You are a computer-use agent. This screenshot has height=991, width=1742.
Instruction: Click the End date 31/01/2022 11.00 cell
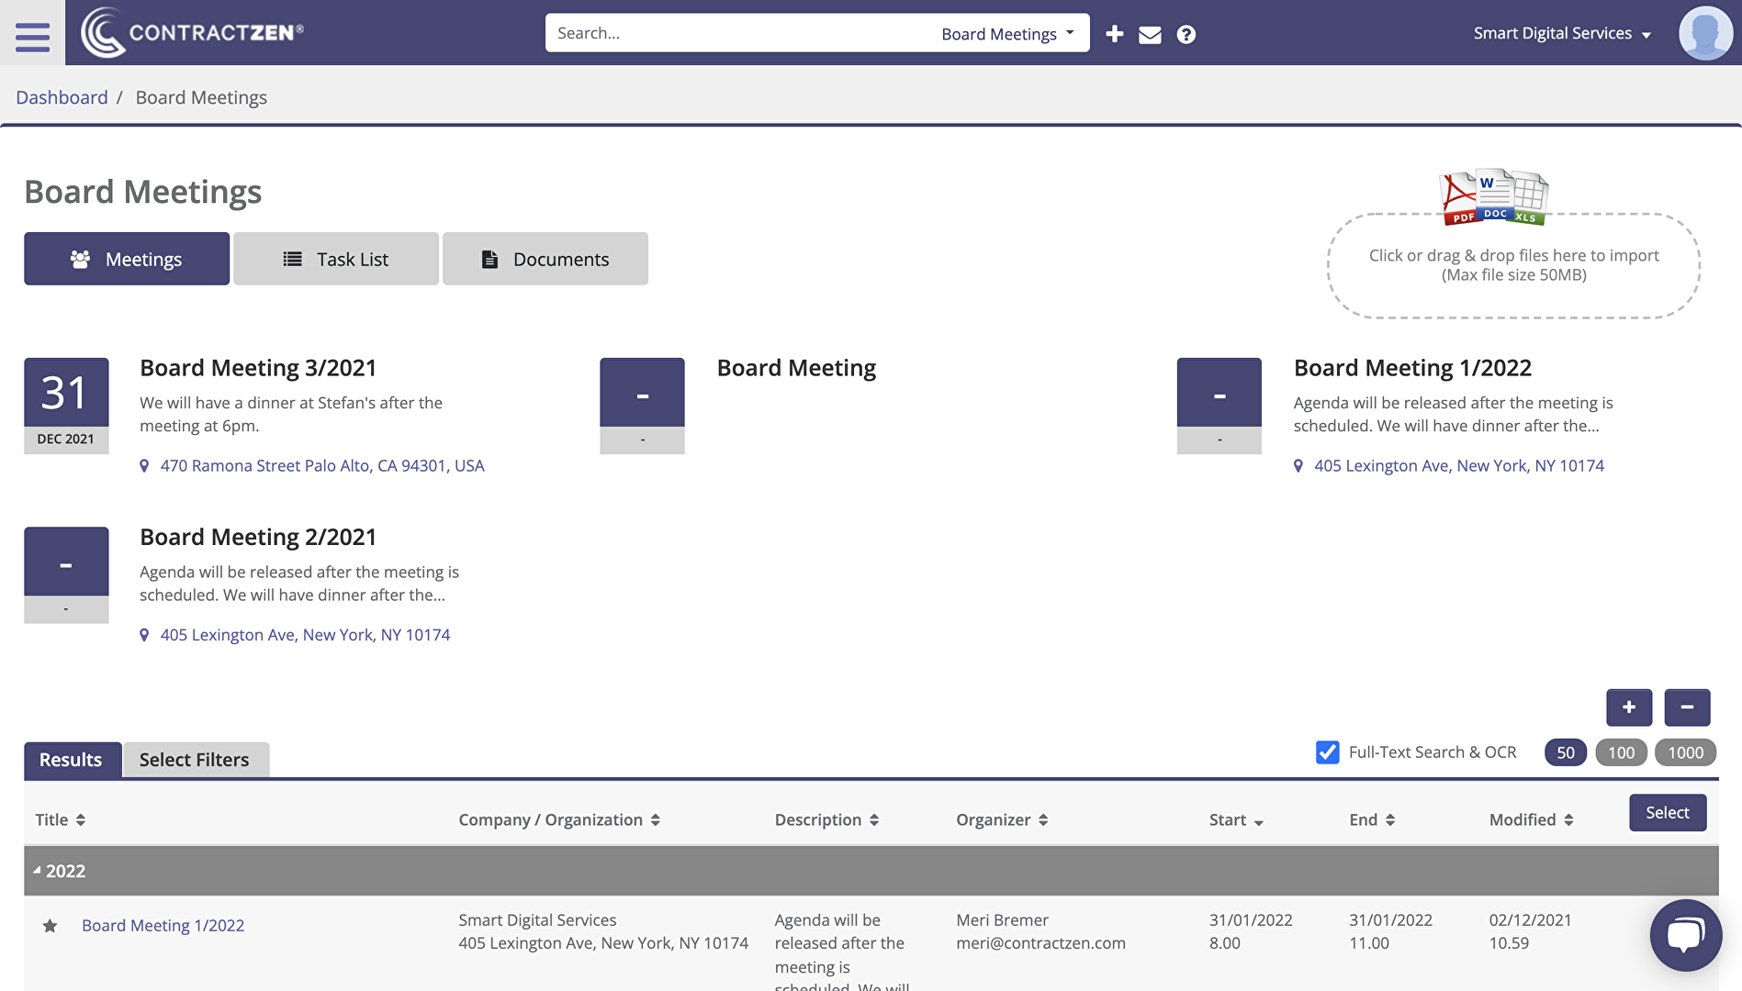1390,931
